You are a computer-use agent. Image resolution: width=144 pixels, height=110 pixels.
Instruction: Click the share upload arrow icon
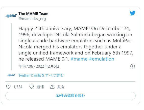(52, 87)
